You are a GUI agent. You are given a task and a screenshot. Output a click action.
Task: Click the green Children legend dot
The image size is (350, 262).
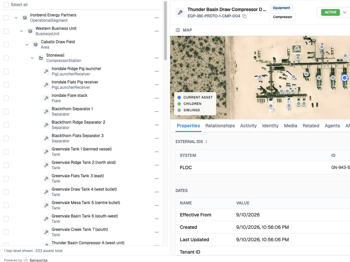[179, 104]
